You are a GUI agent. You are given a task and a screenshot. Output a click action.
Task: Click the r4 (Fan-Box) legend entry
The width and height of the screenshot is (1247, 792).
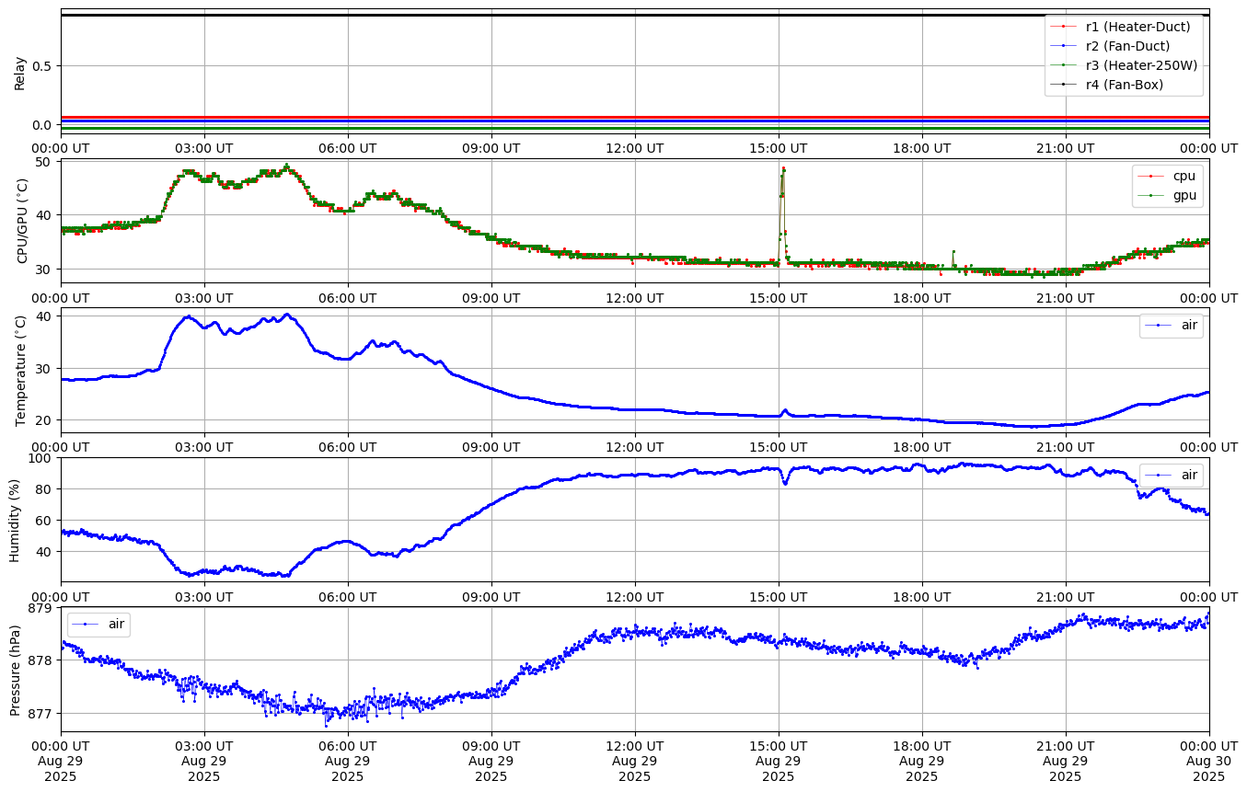[x=1107, y=84]
